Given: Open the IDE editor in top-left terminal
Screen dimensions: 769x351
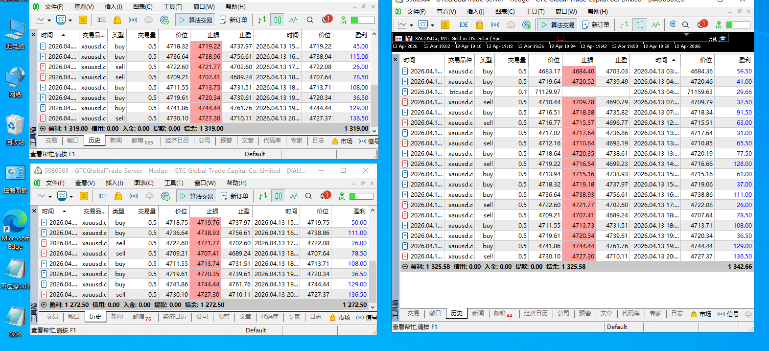Looking at the screenshot, I should point(101,20).
